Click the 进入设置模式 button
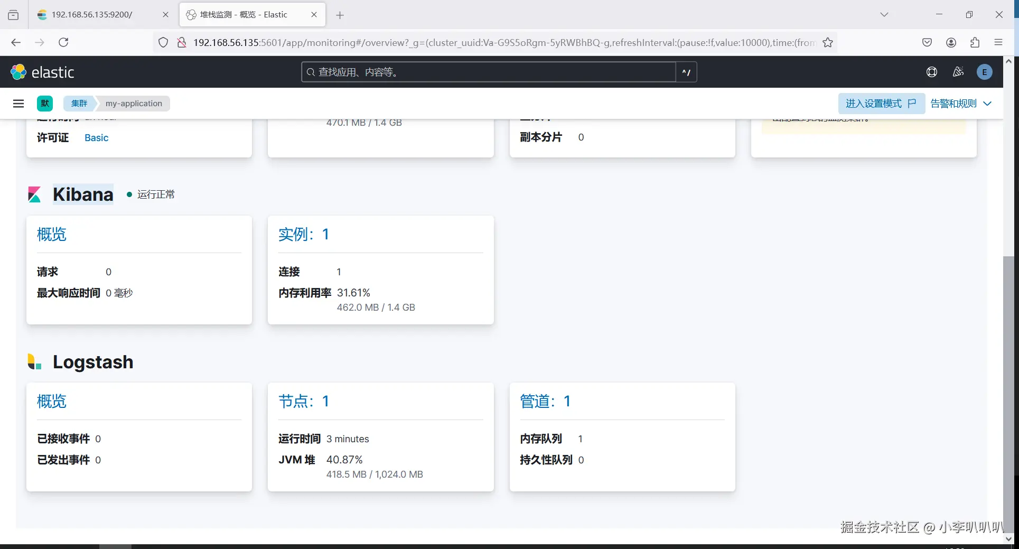 pos(881,104)
